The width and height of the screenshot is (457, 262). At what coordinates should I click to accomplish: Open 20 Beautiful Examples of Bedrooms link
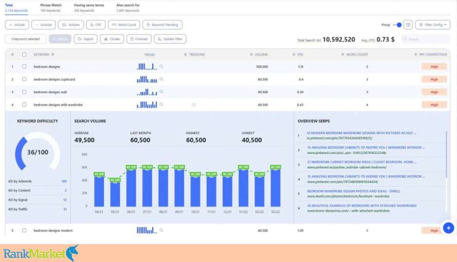(x=362, y=206)
